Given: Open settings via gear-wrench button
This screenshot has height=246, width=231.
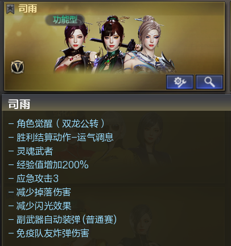Looking at the screenshot, I should point(180,82).
